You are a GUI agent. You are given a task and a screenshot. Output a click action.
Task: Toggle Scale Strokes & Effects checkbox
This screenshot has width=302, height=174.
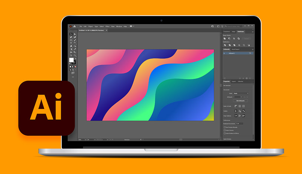tap(225, 133)
